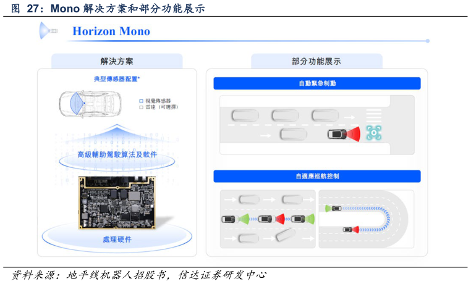Click the 高級輔助駕駛算法及軟件 label
The image size is (471, 284).
(117, 154)
